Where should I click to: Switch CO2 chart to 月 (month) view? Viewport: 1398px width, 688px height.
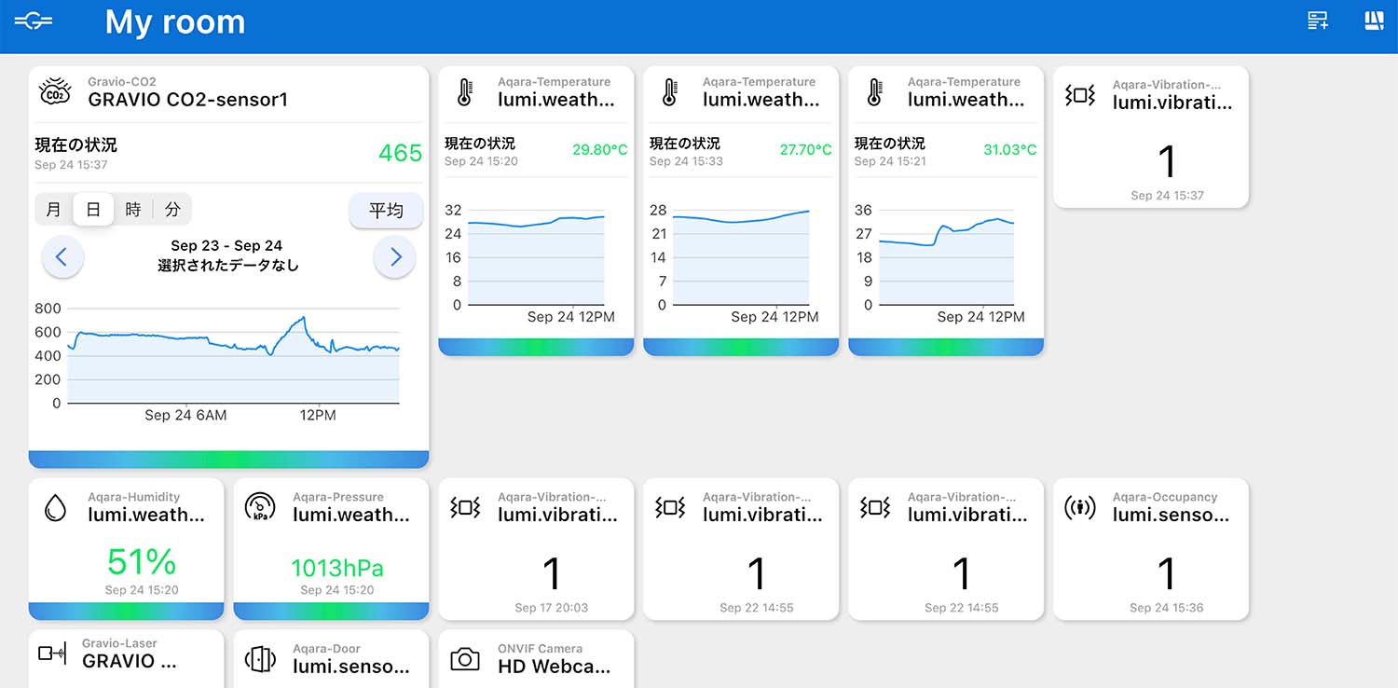coord(54,210)
